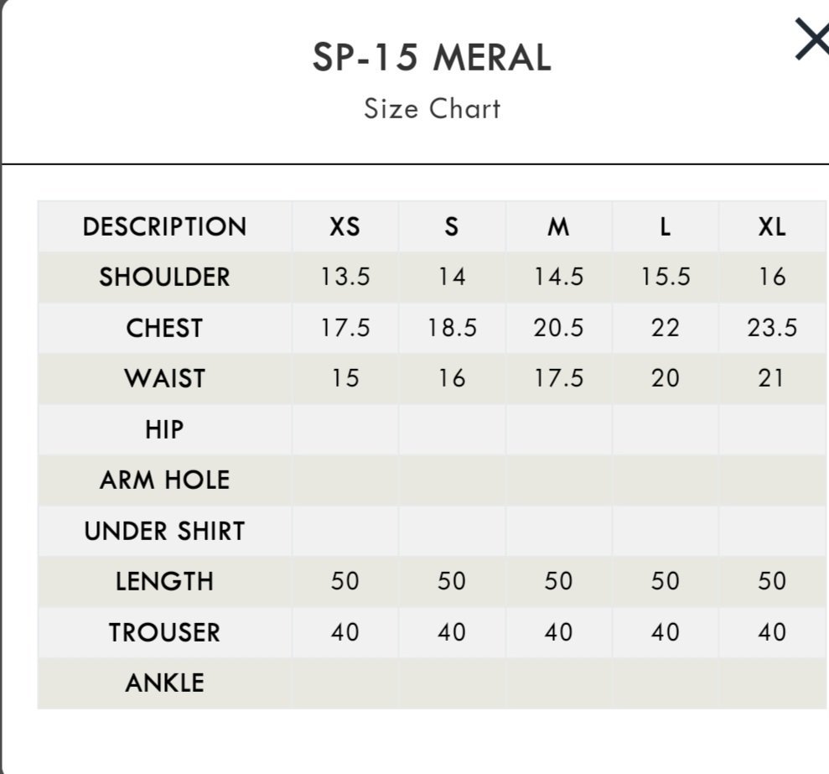Click the HIP row label
829x774 pixels.
point(164,429)
